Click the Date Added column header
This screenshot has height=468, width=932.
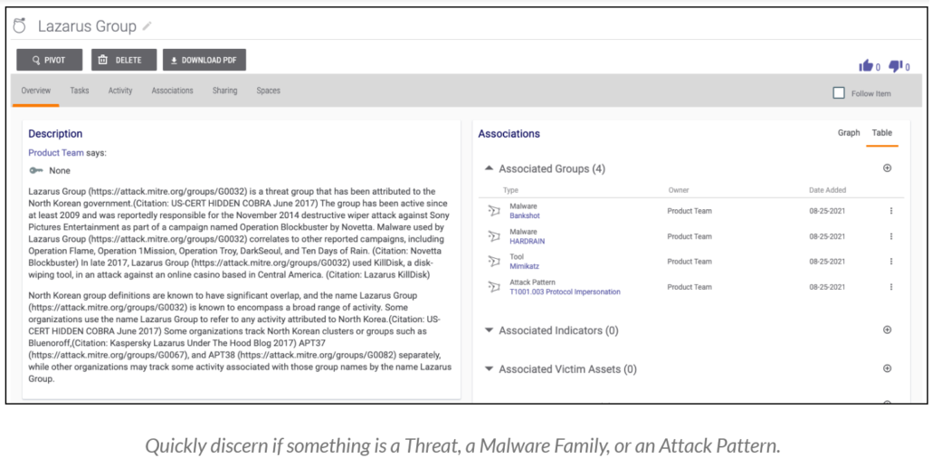(827, 190)
